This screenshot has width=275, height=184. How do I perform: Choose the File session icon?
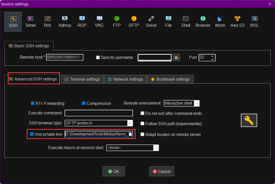coord(168,22)
